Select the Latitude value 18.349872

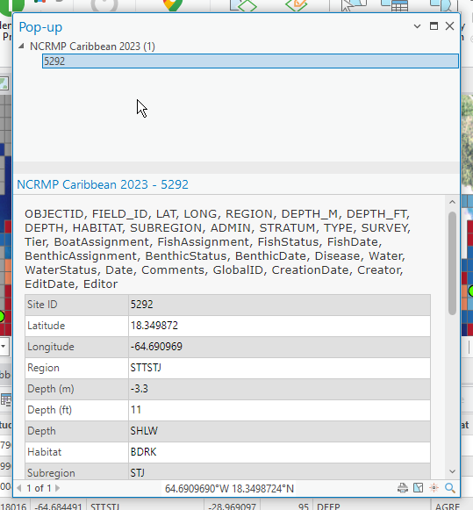tap(154, 326)
